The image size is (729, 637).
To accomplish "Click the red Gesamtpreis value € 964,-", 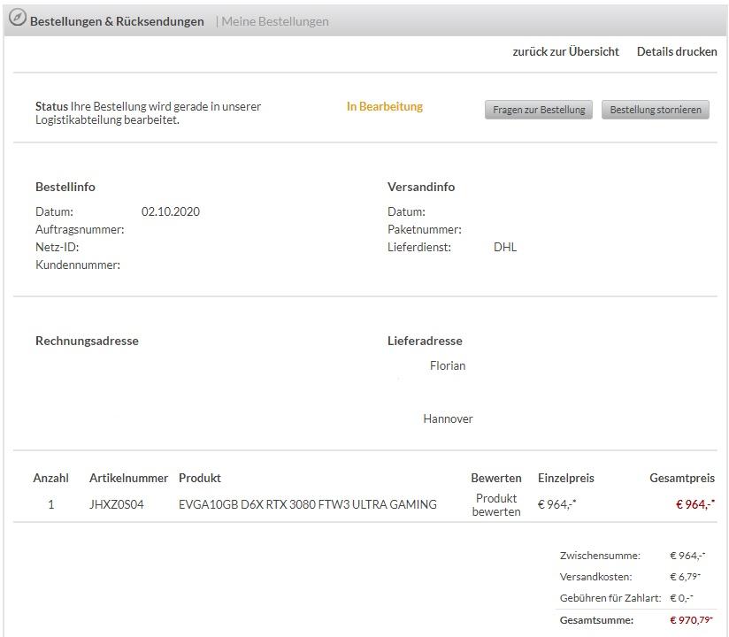I will [694, 504].
